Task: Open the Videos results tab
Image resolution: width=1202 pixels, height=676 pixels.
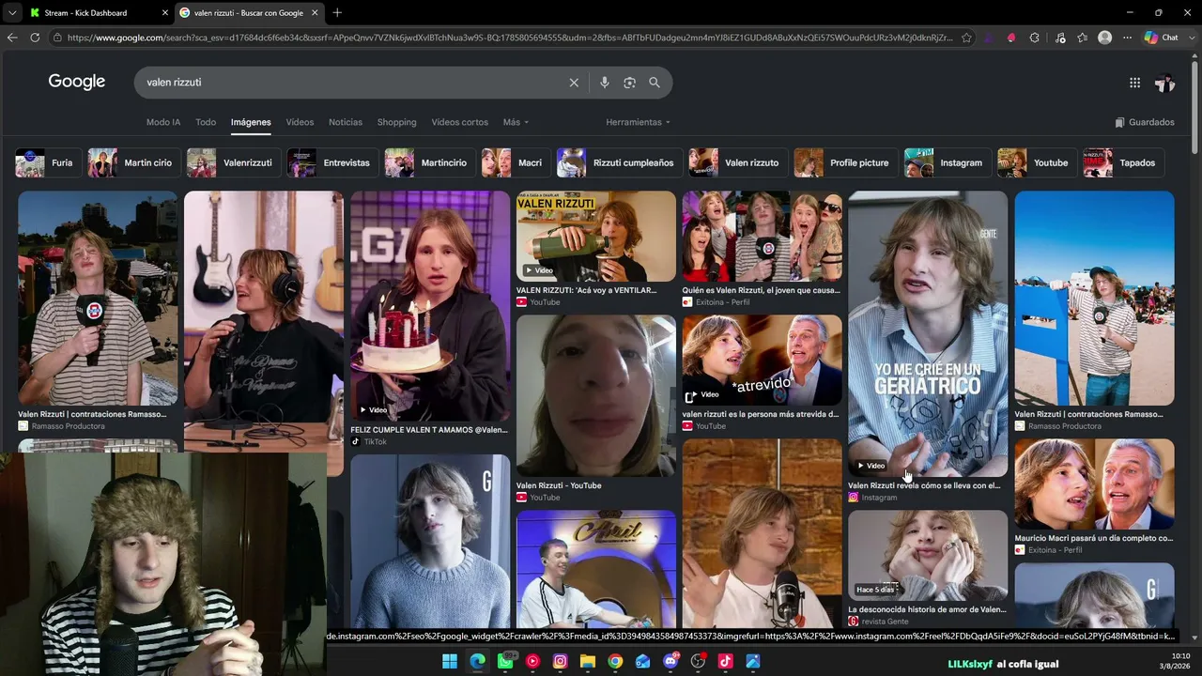Action: [x=300, y=122]
